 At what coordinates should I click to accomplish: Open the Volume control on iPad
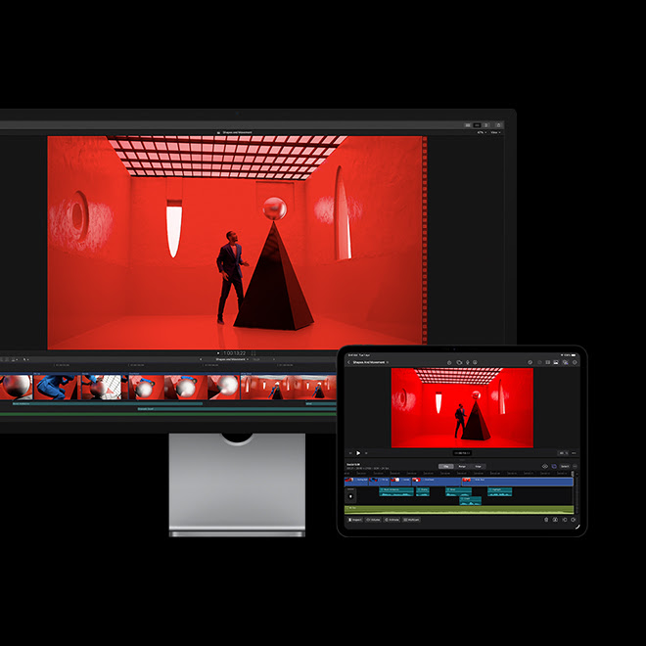click(373, 520)
